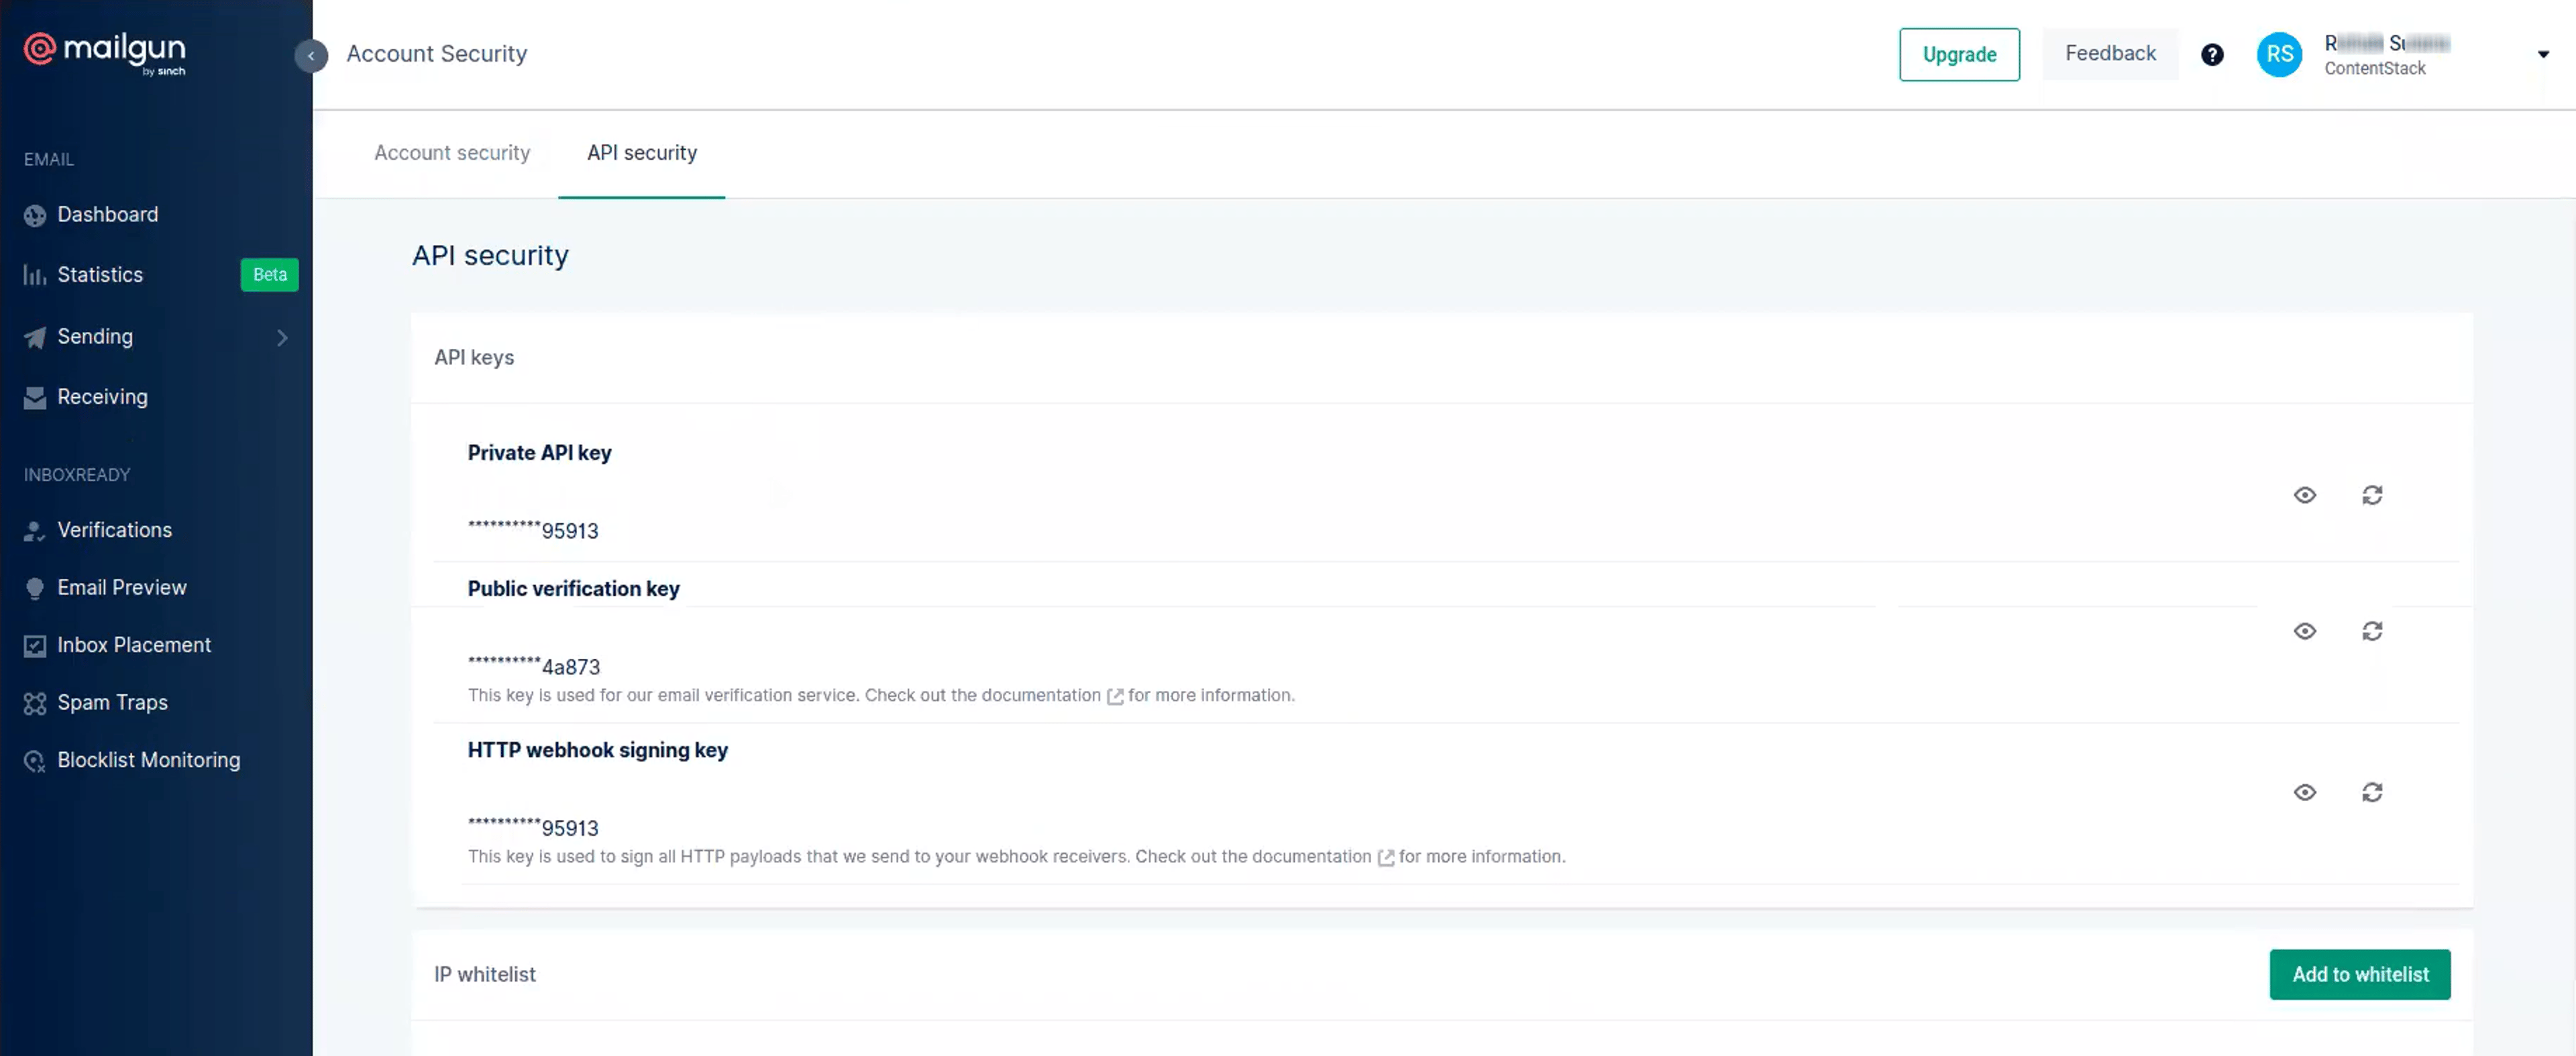Reveal the Private API key value

tap(2304, 495)
